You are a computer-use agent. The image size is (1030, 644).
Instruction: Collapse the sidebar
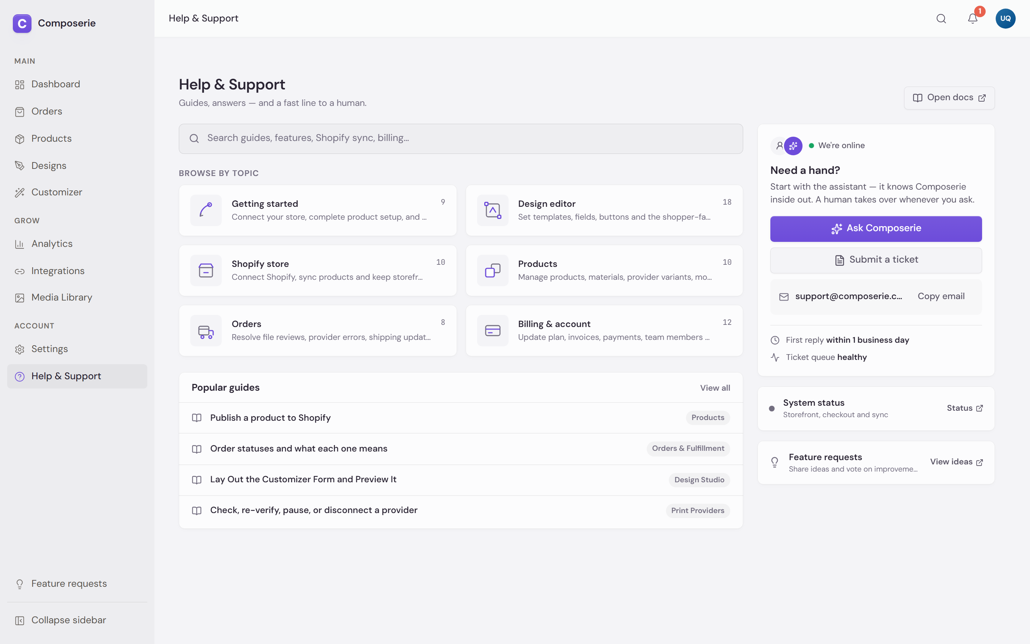[77, 620]
